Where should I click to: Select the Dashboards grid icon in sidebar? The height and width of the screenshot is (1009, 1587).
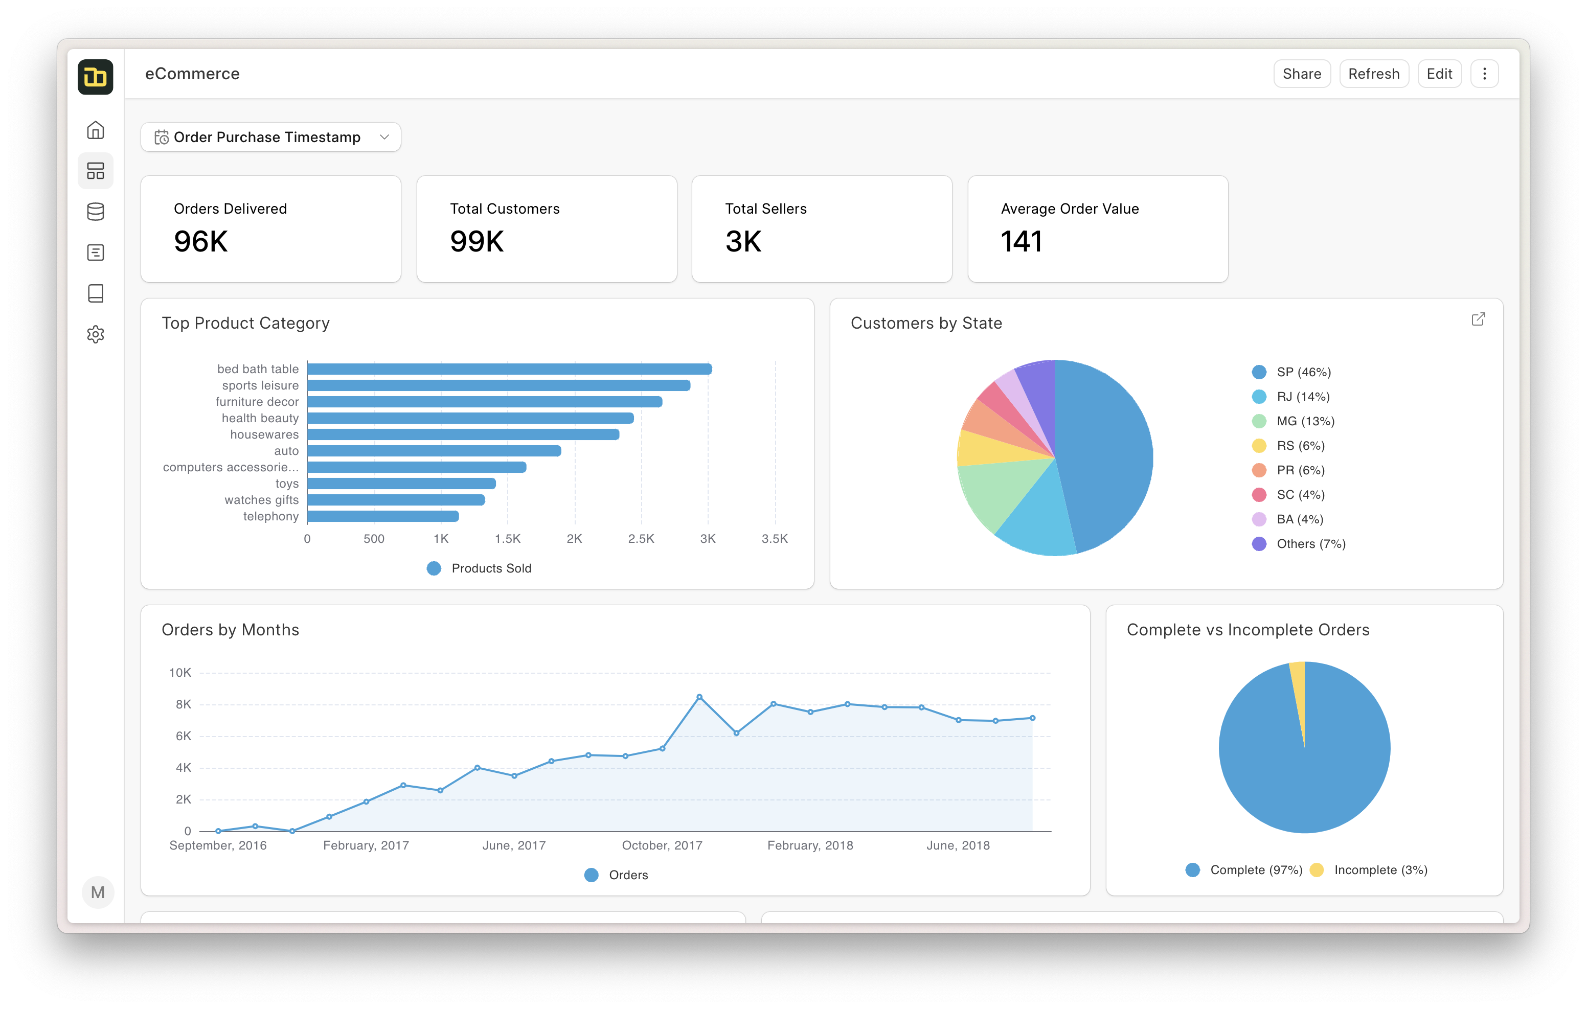pos(96,171)
